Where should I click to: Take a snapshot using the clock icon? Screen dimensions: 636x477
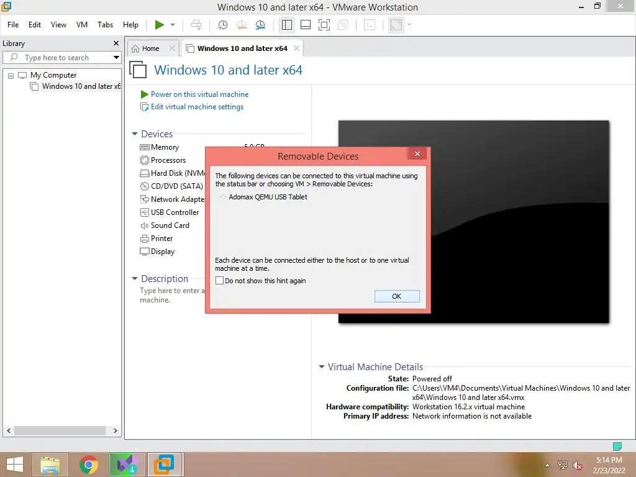(x=222, y=25)
